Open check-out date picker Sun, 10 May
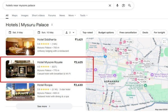Image resolution: width=168 pixels, height=112 pixels. [49, 32]
